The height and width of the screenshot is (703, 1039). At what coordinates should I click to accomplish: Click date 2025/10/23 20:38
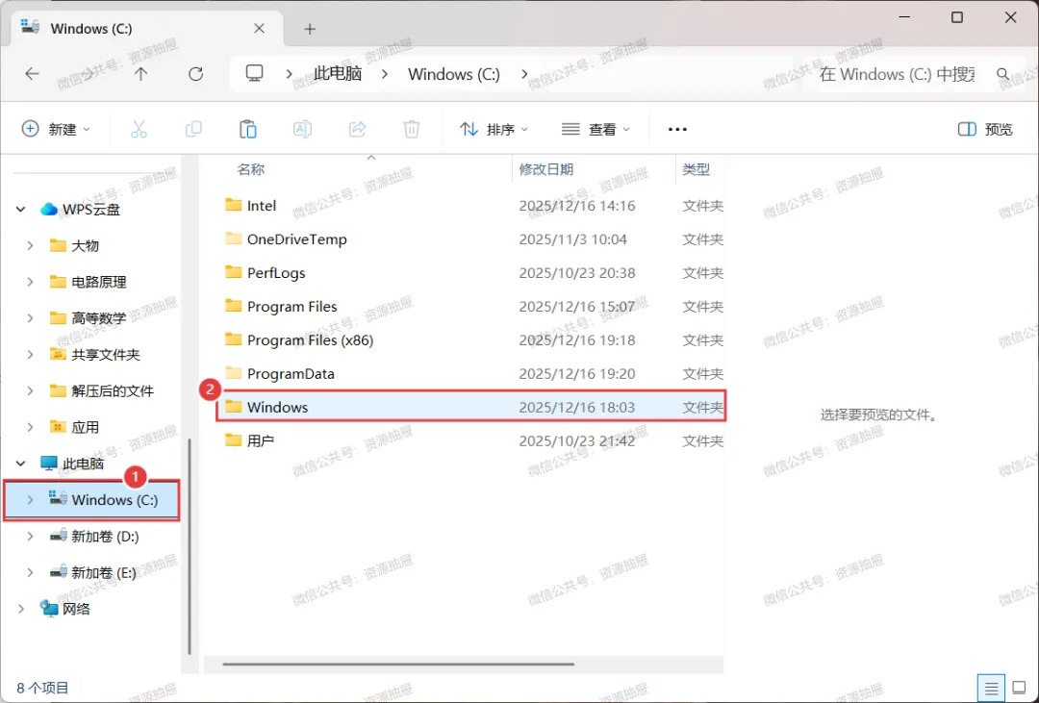[x=577, y=273]
